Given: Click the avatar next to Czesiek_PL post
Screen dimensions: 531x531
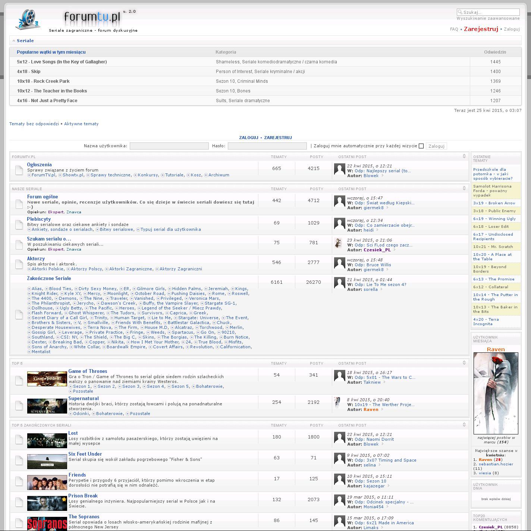Looking at the screenshot, I should coord(339,243).
